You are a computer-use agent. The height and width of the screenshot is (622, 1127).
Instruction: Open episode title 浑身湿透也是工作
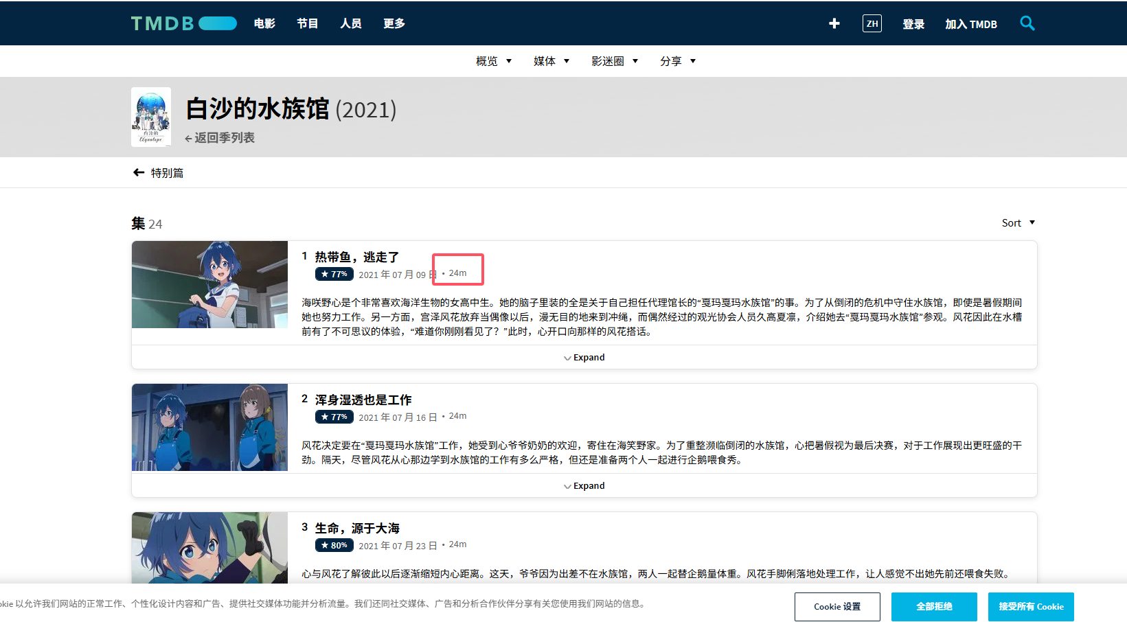pos(363,400)
